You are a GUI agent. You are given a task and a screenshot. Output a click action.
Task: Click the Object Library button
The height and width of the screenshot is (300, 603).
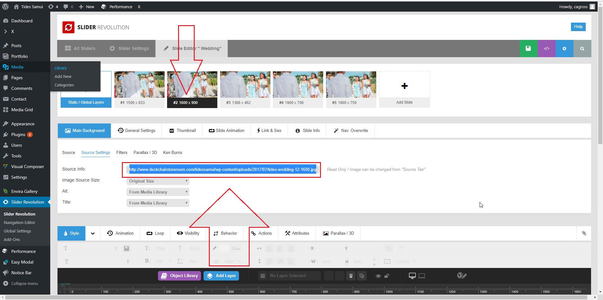179,276
